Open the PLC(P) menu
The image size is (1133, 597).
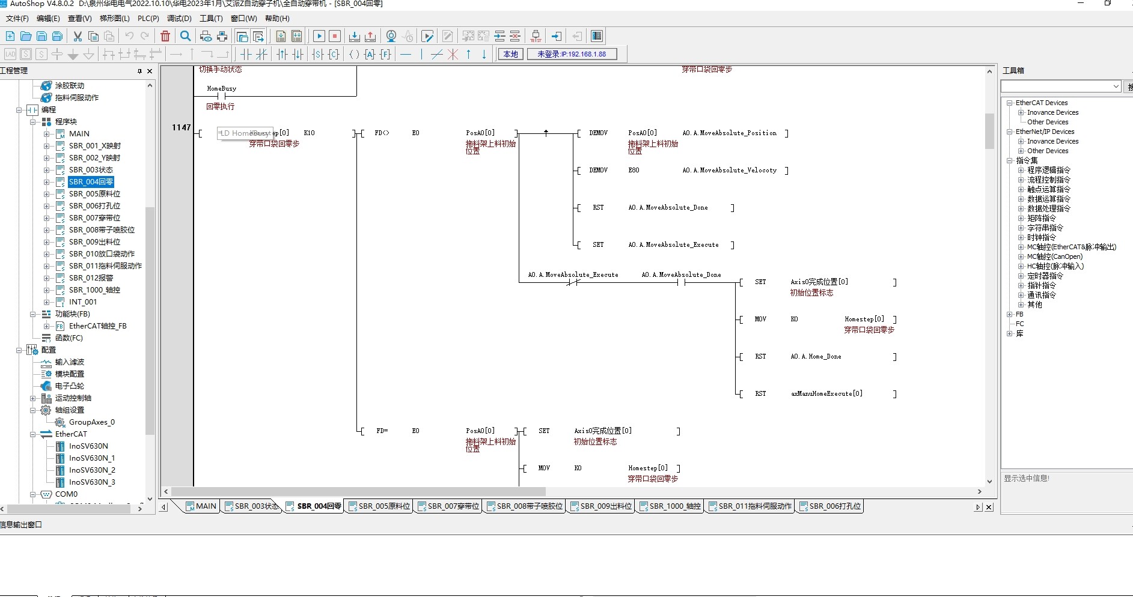[x=148, y=19]
